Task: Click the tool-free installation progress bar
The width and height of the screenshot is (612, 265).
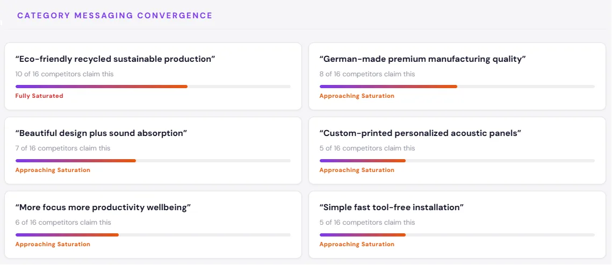Action: pyautogui.click(x=457, y=235)
